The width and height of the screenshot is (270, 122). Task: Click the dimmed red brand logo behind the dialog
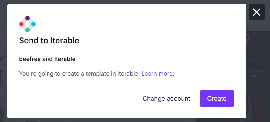(250, 41)
